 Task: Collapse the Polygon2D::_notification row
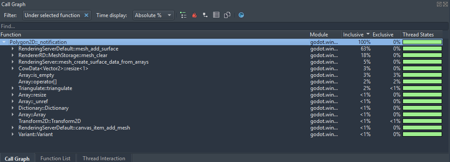pos(4,42)
